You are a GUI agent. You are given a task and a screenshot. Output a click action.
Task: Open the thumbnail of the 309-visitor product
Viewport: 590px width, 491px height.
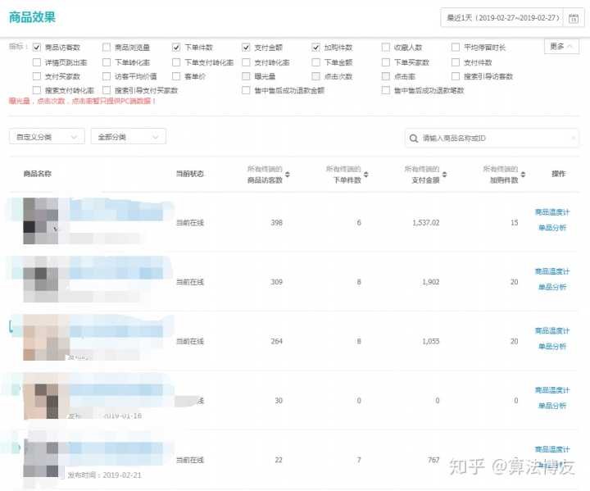coord(41,280)
